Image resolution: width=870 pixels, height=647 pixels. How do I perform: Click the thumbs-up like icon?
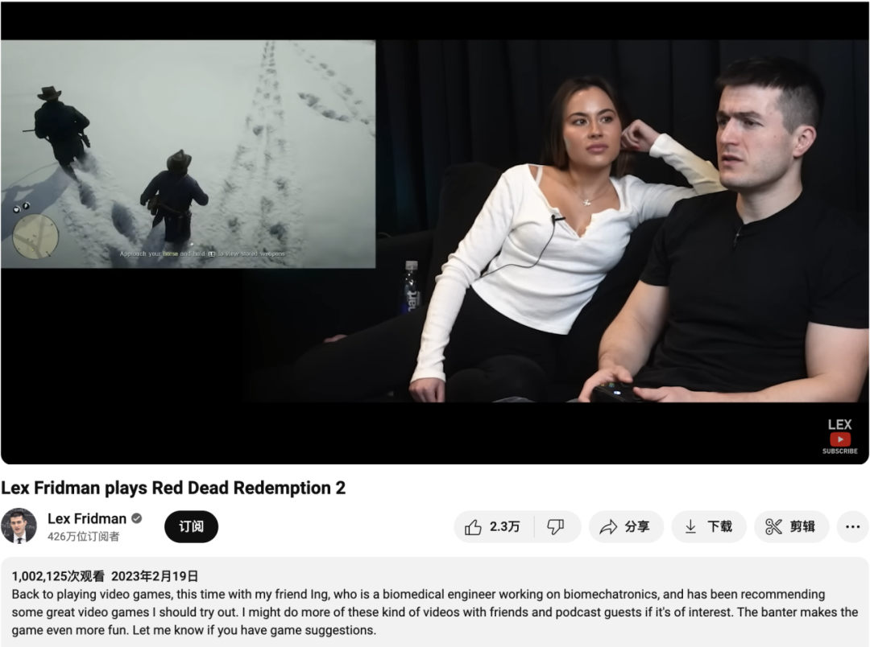point(473,526)
